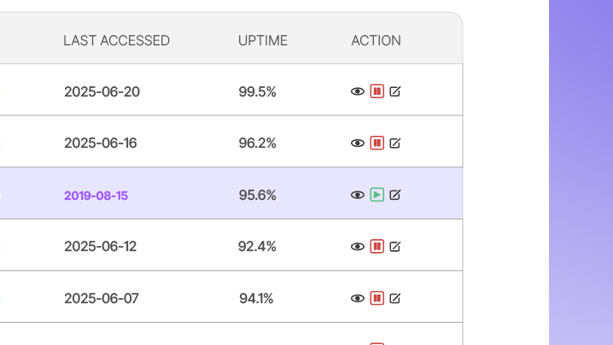The image size is (613, 345).
Task: Resume the service with 95.6% uptime
Action: click(377, 195)
